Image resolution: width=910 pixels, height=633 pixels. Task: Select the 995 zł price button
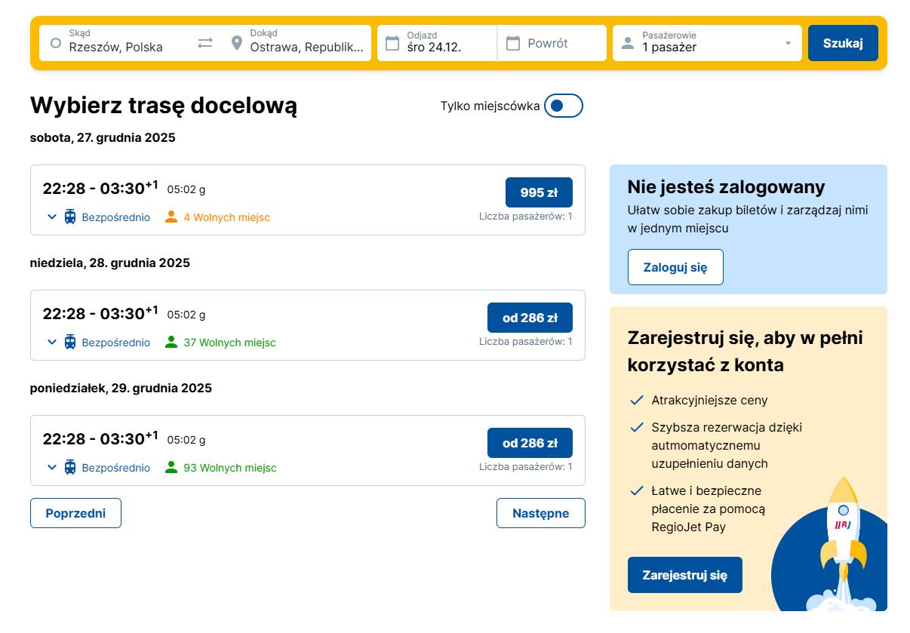539,192
